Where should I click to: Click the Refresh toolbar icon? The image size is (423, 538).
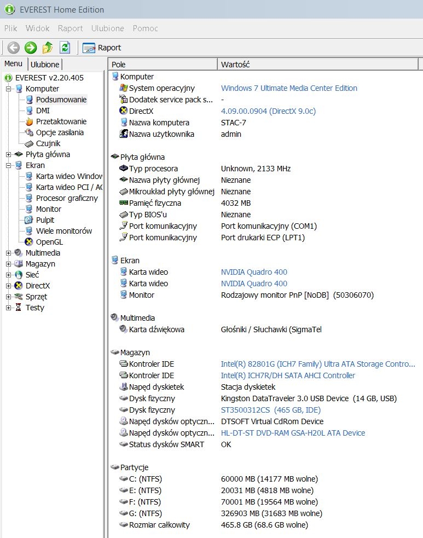(x=65, y=48)
